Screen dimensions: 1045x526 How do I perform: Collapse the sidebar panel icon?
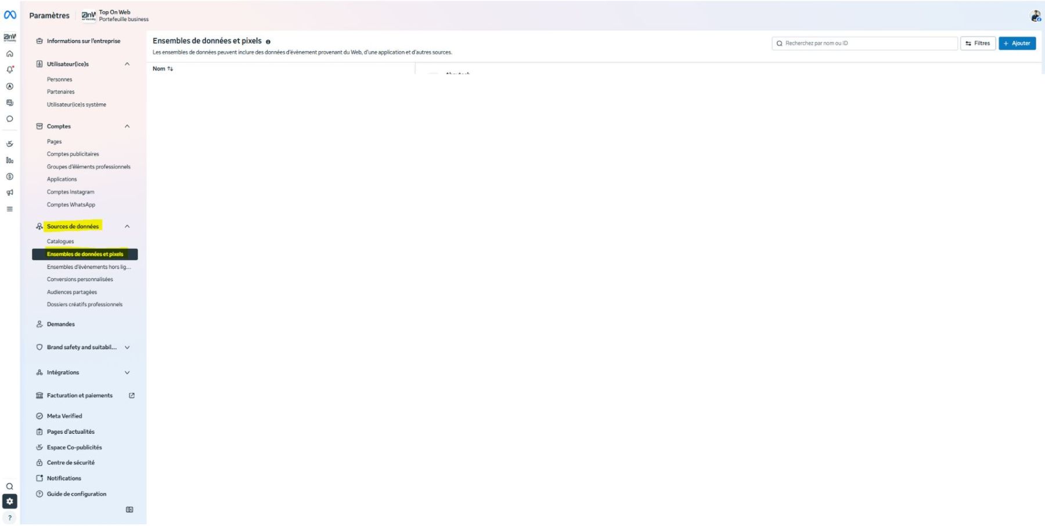tap(129, 510)
